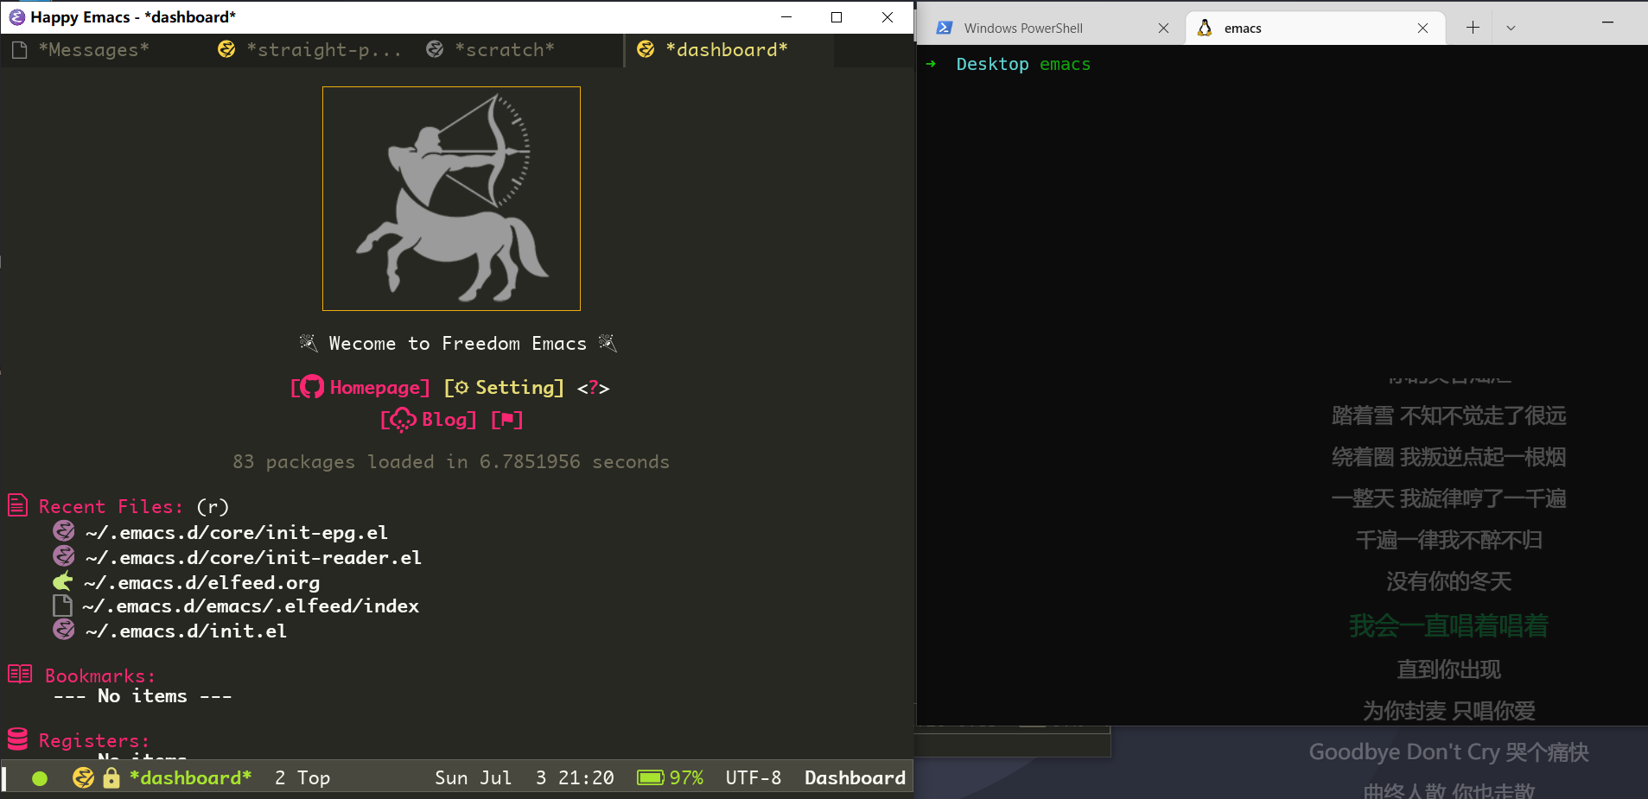The height and width of the screenshot is (799, 1648).
Task: Click the '--- No items ---' text under Bookmarks
Action: pos(143,696)
